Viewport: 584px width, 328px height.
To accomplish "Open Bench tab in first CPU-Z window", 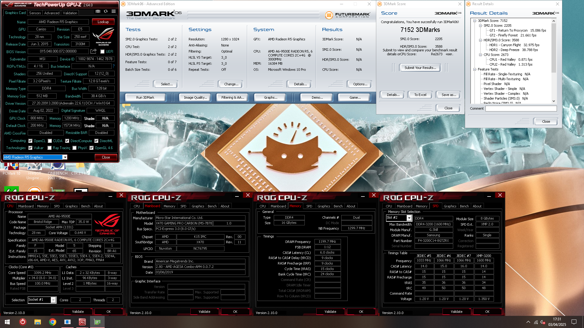I will 86,206.
